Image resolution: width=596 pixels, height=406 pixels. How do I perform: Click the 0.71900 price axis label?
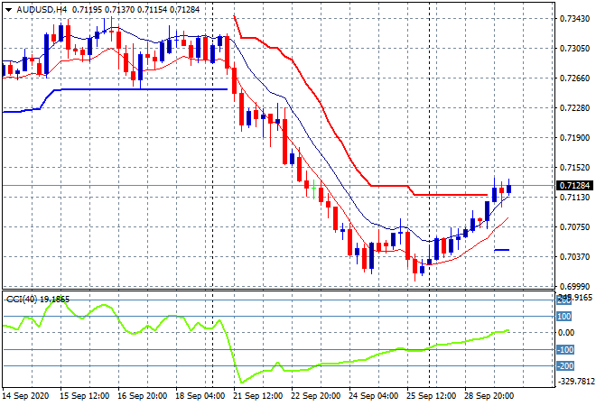point(574,138)
